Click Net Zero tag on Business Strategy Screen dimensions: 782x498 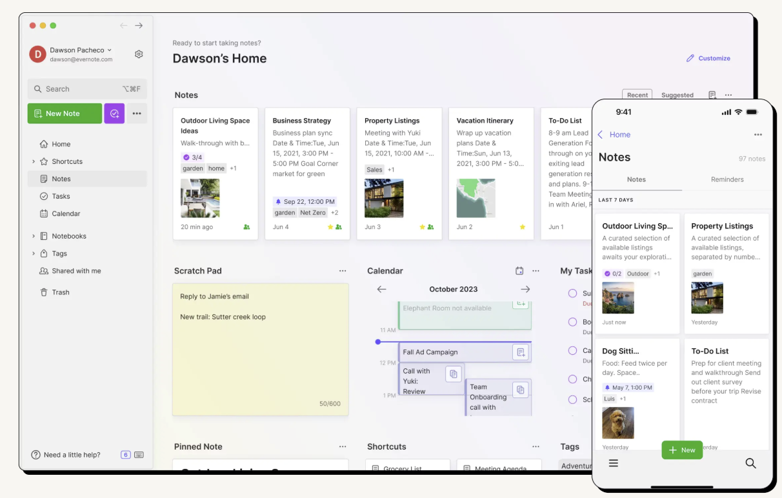point(313,212)
